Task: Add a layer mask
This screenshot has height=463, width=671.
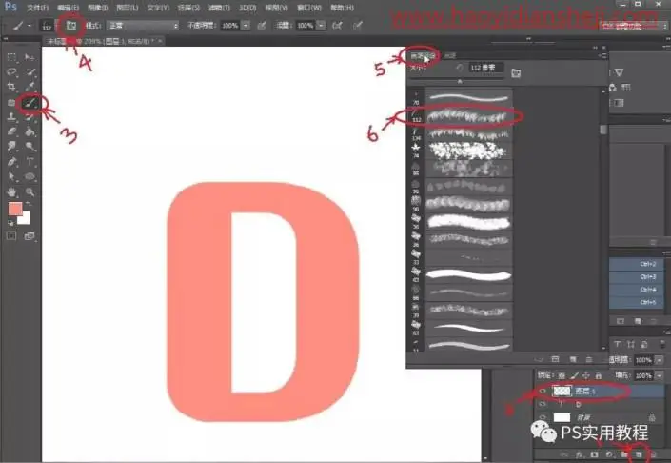Action: [594, 454]
